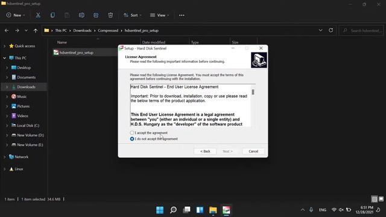The height and width of the screenshot is (217, 386).
Task: Click the Rename icon in Explorer toolbar
Action: (x=81, y=15)
